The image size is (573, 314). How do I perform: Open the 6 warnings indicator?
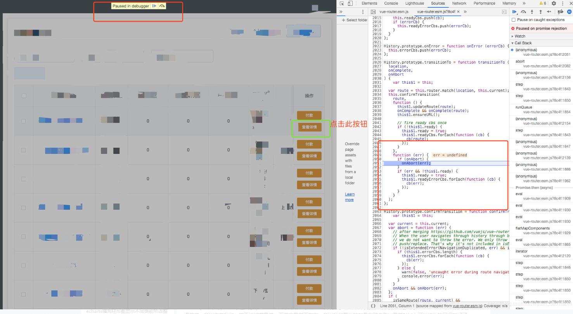point(543,3)
